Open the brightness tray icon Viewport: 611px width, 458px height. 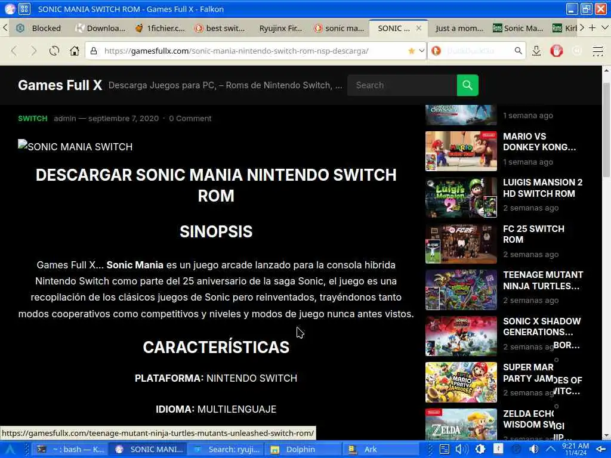(480, 450)
